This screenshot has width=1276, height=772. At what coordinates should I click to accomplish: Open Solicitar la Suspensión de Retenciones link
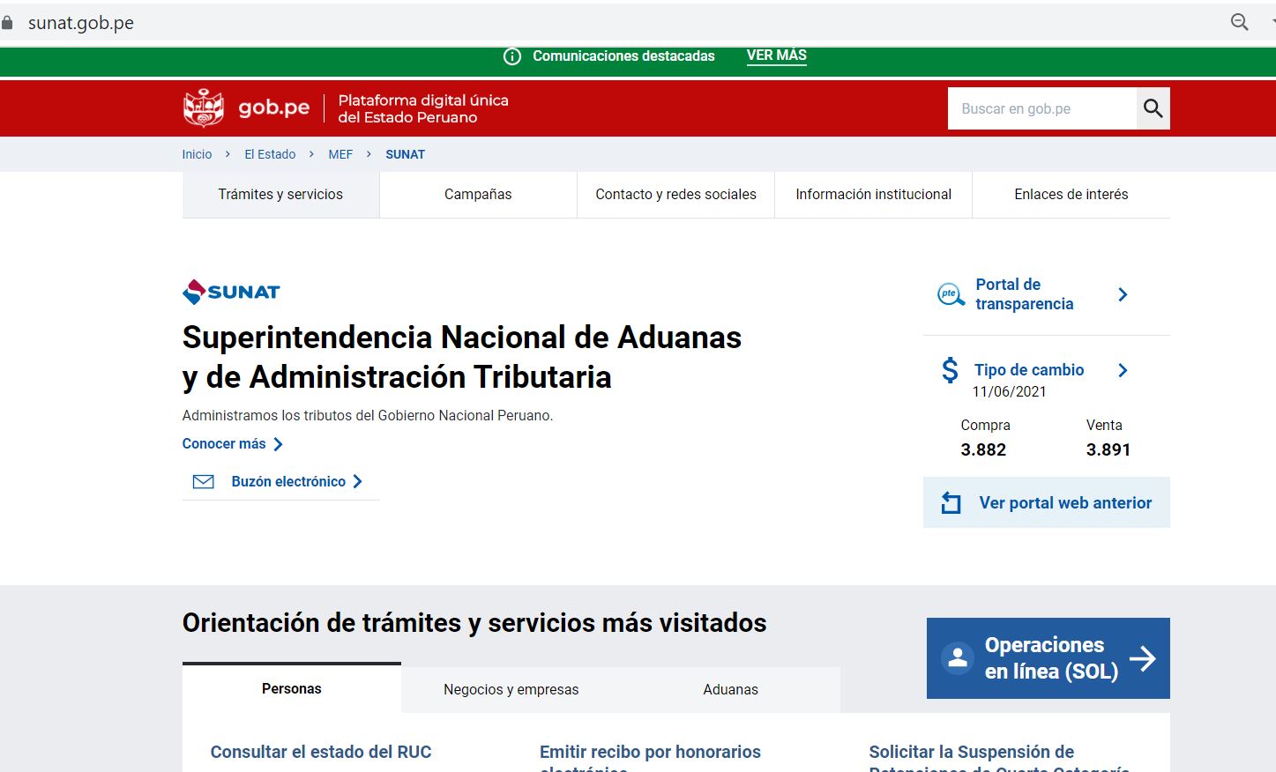[999, 758]
